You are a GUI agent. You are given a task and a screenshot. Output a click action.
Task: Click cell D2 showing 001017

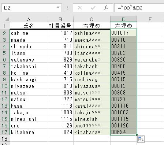point(123,33)
